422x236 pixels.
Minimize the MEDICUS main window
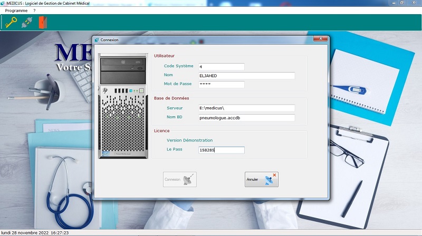394,3
